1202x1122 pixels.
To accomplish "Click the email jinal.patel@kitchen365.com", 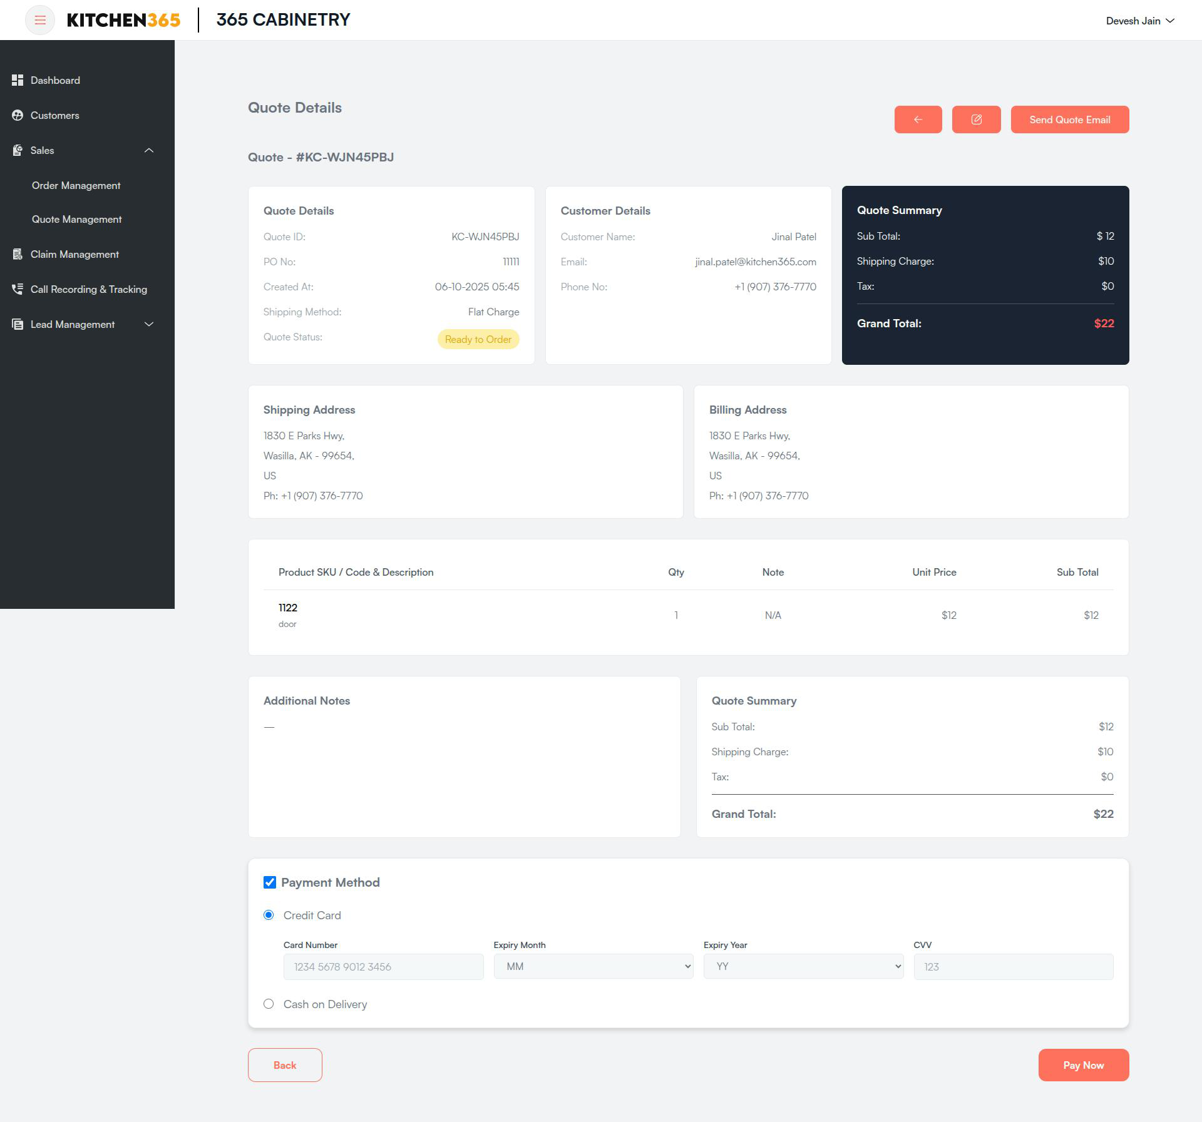I will pyautogui.click(x=756, y=262).
